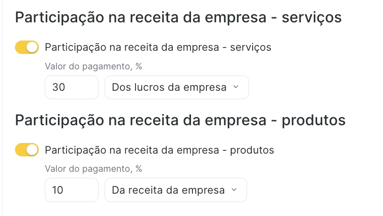The height and width of the screenshot is (216, 383).
Task: Click the produtos section heading
Action: coord(180,120)
